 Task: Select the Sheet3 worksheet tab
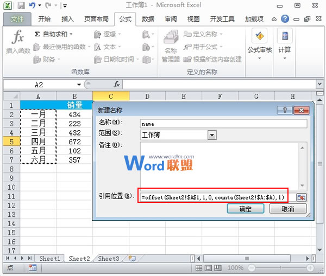[x=109, y=259]
